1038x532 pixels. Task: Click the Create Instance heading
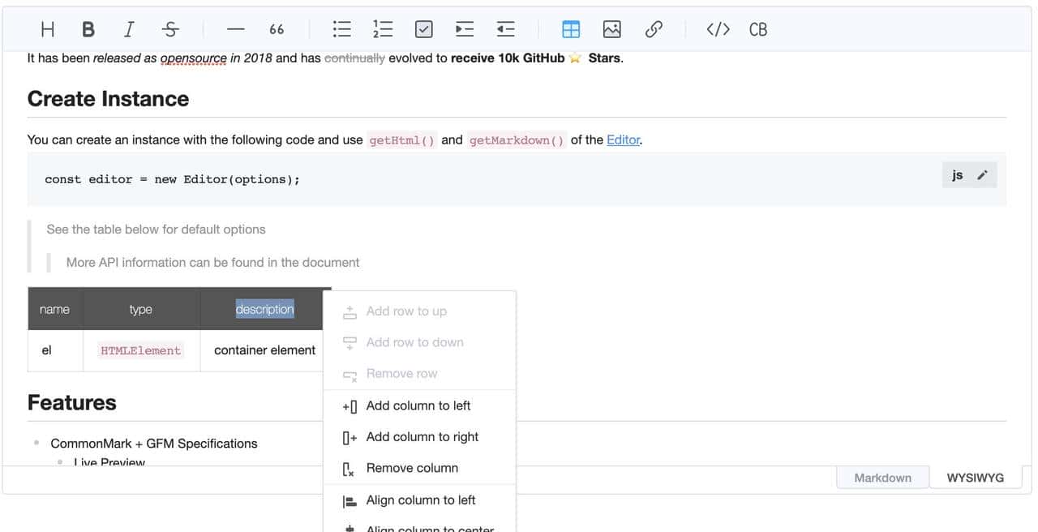108,99
